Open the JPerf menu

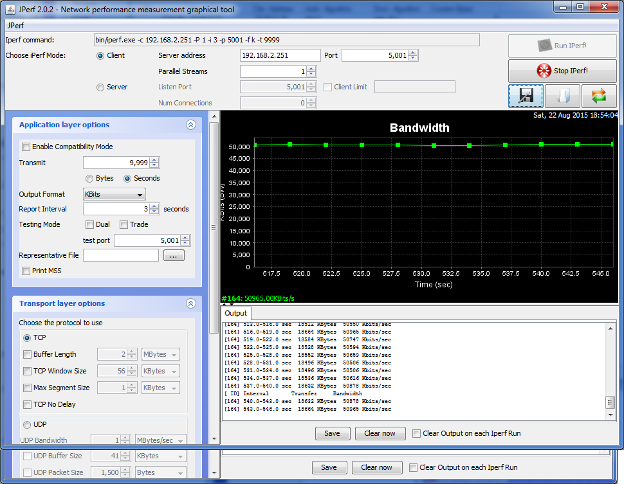pos(16,26)
